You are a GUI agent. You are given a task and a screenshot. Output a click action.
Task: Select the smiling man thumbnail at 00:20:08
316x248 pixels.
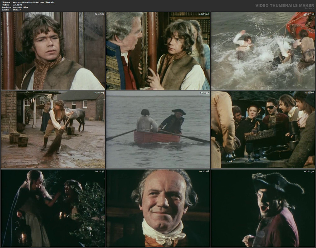click(158, 208)
